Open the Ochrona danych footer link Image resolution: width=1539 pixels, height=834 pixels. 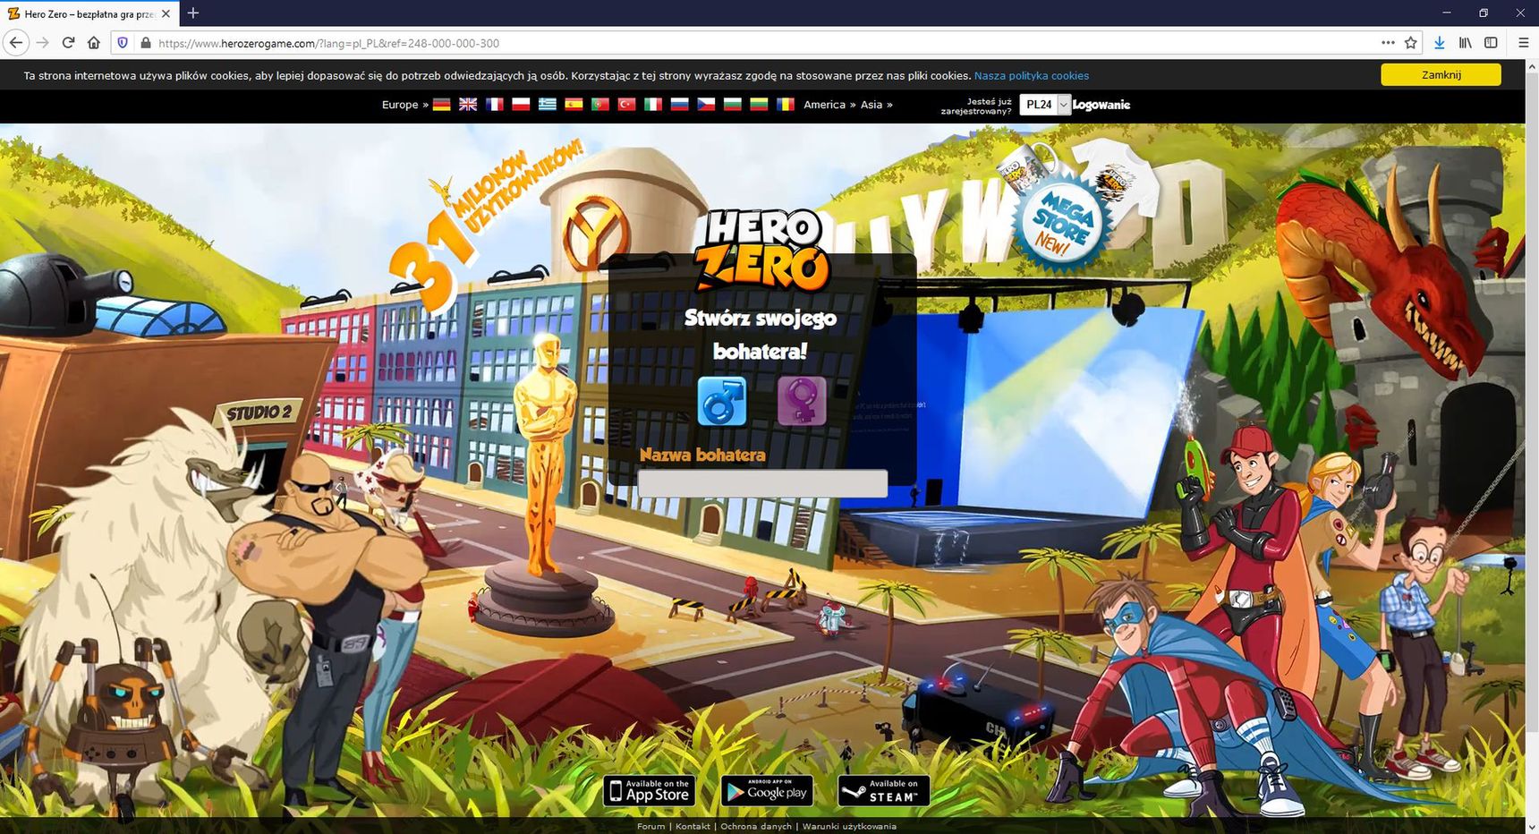point(756,826)
